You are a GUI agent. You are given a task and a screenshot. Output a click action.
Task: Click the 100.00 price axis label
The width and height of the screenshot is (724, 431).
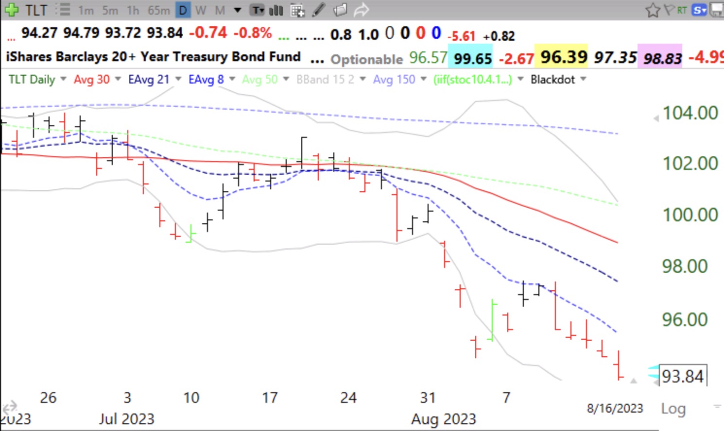click(x=690, y=215)
